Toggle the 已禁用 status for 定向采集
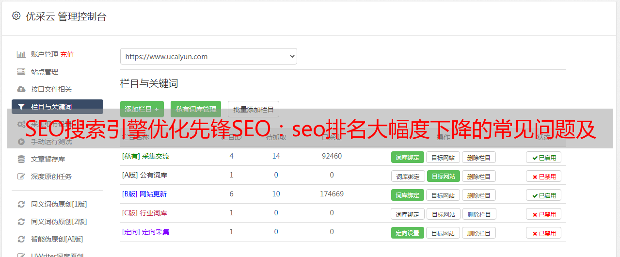 click(x=543, y=233)
